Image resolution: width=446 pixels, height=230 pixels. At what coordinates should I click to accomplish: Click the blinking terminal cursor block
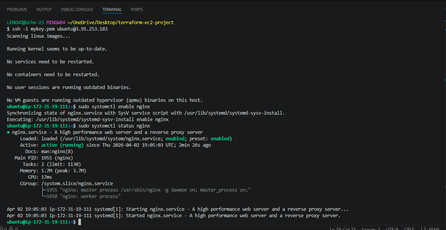pyautogui.click(x=79, y=222)
